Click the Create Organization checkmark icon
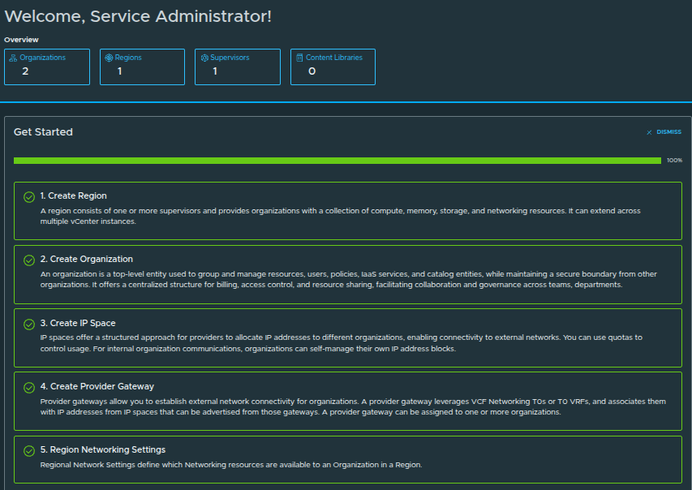This screenshot has height=490, width=692. point(29,260)
